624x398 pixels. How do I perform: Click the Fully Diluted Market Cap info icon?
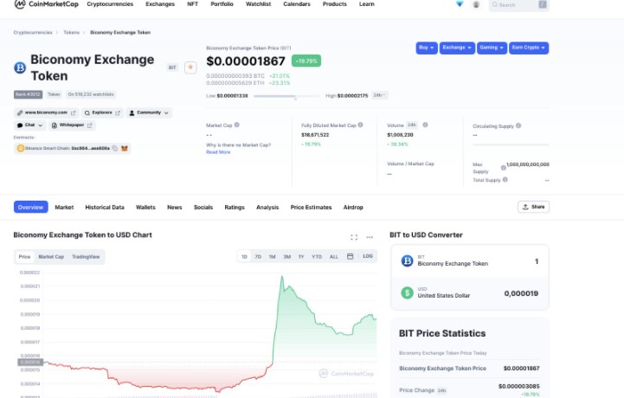pos(361,125)
